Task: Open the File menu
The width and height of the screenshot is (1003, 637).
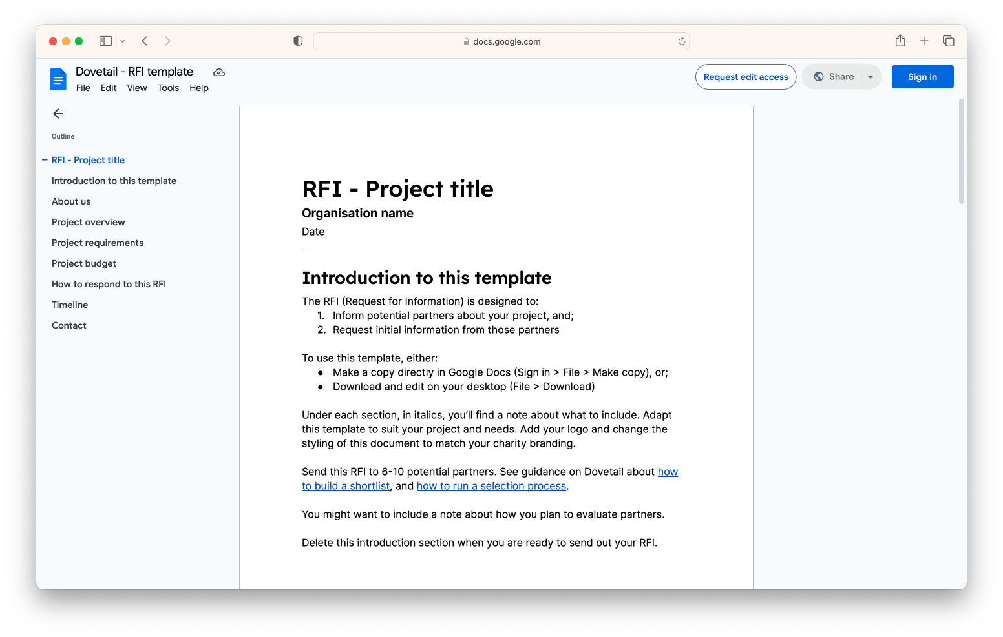Action: coord(83,88)
